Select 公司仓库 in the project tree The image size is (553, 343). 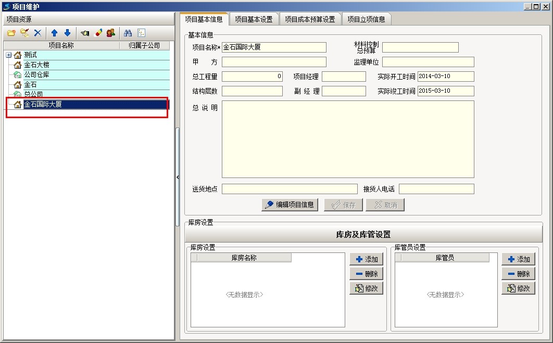click(x=36, y=75)
